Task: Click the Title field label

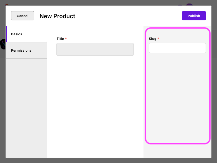Action: pos(60,39)
